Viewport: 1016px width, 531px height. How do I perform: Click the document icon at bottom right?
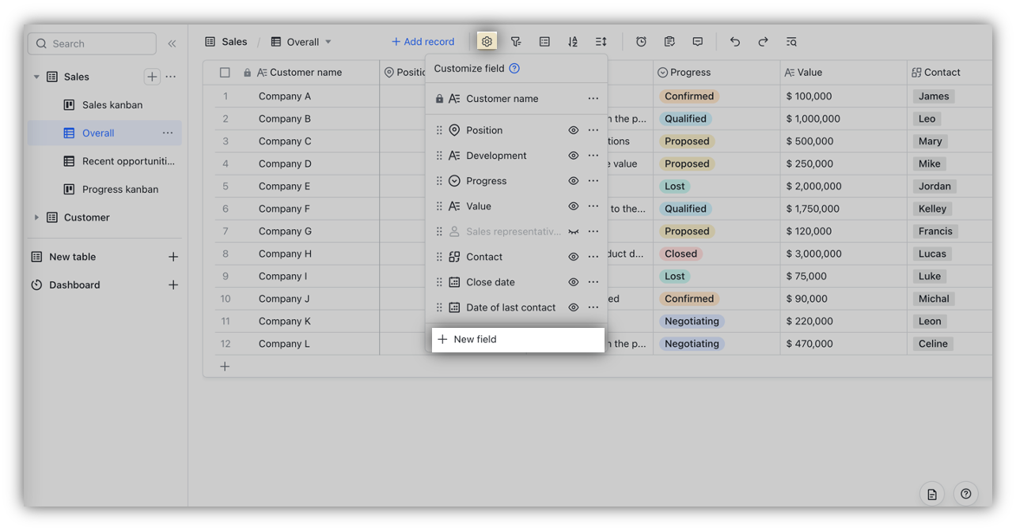tap(932, 494)
